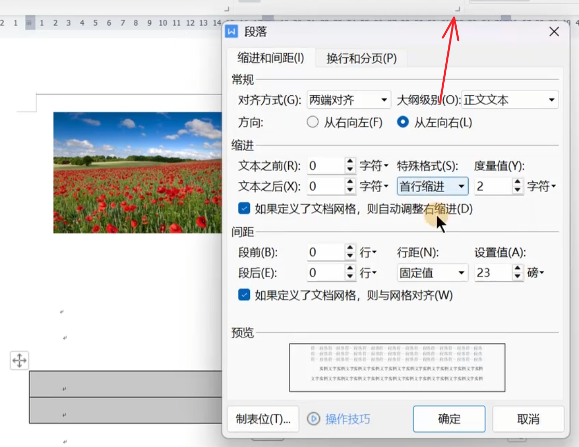Open the 对齐方式 dropdown showing 两端对齐
The image size is (579, 447).
348,100
